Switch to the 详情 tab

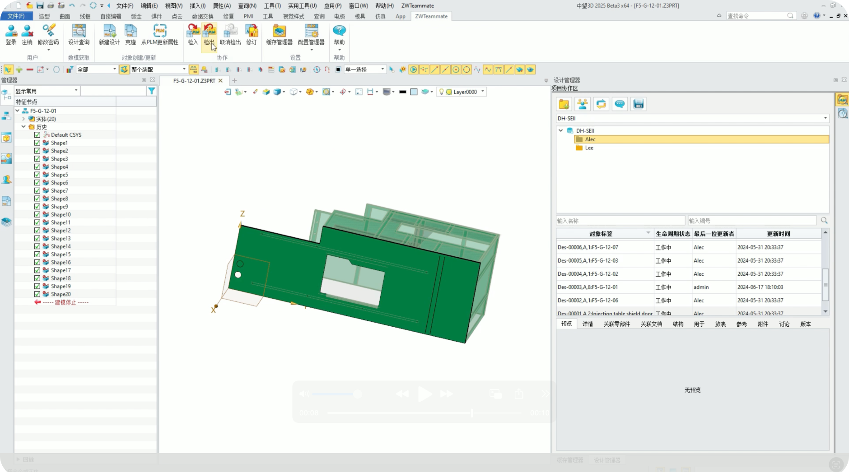pos(588,324)
